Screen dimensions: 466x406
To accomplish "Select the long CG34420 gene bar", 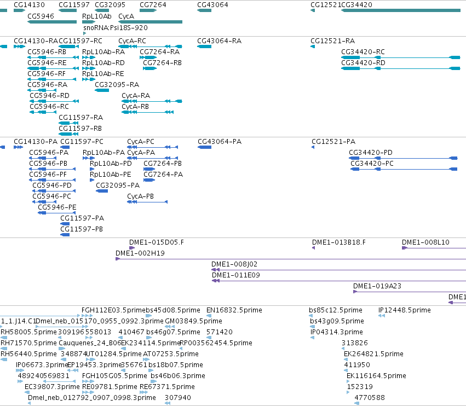I will 401,10.
